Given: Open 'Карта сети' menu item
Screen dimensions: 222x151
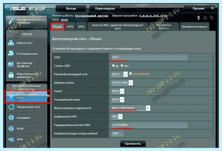Looking at the screenshot, I should (x=27, y=43).
